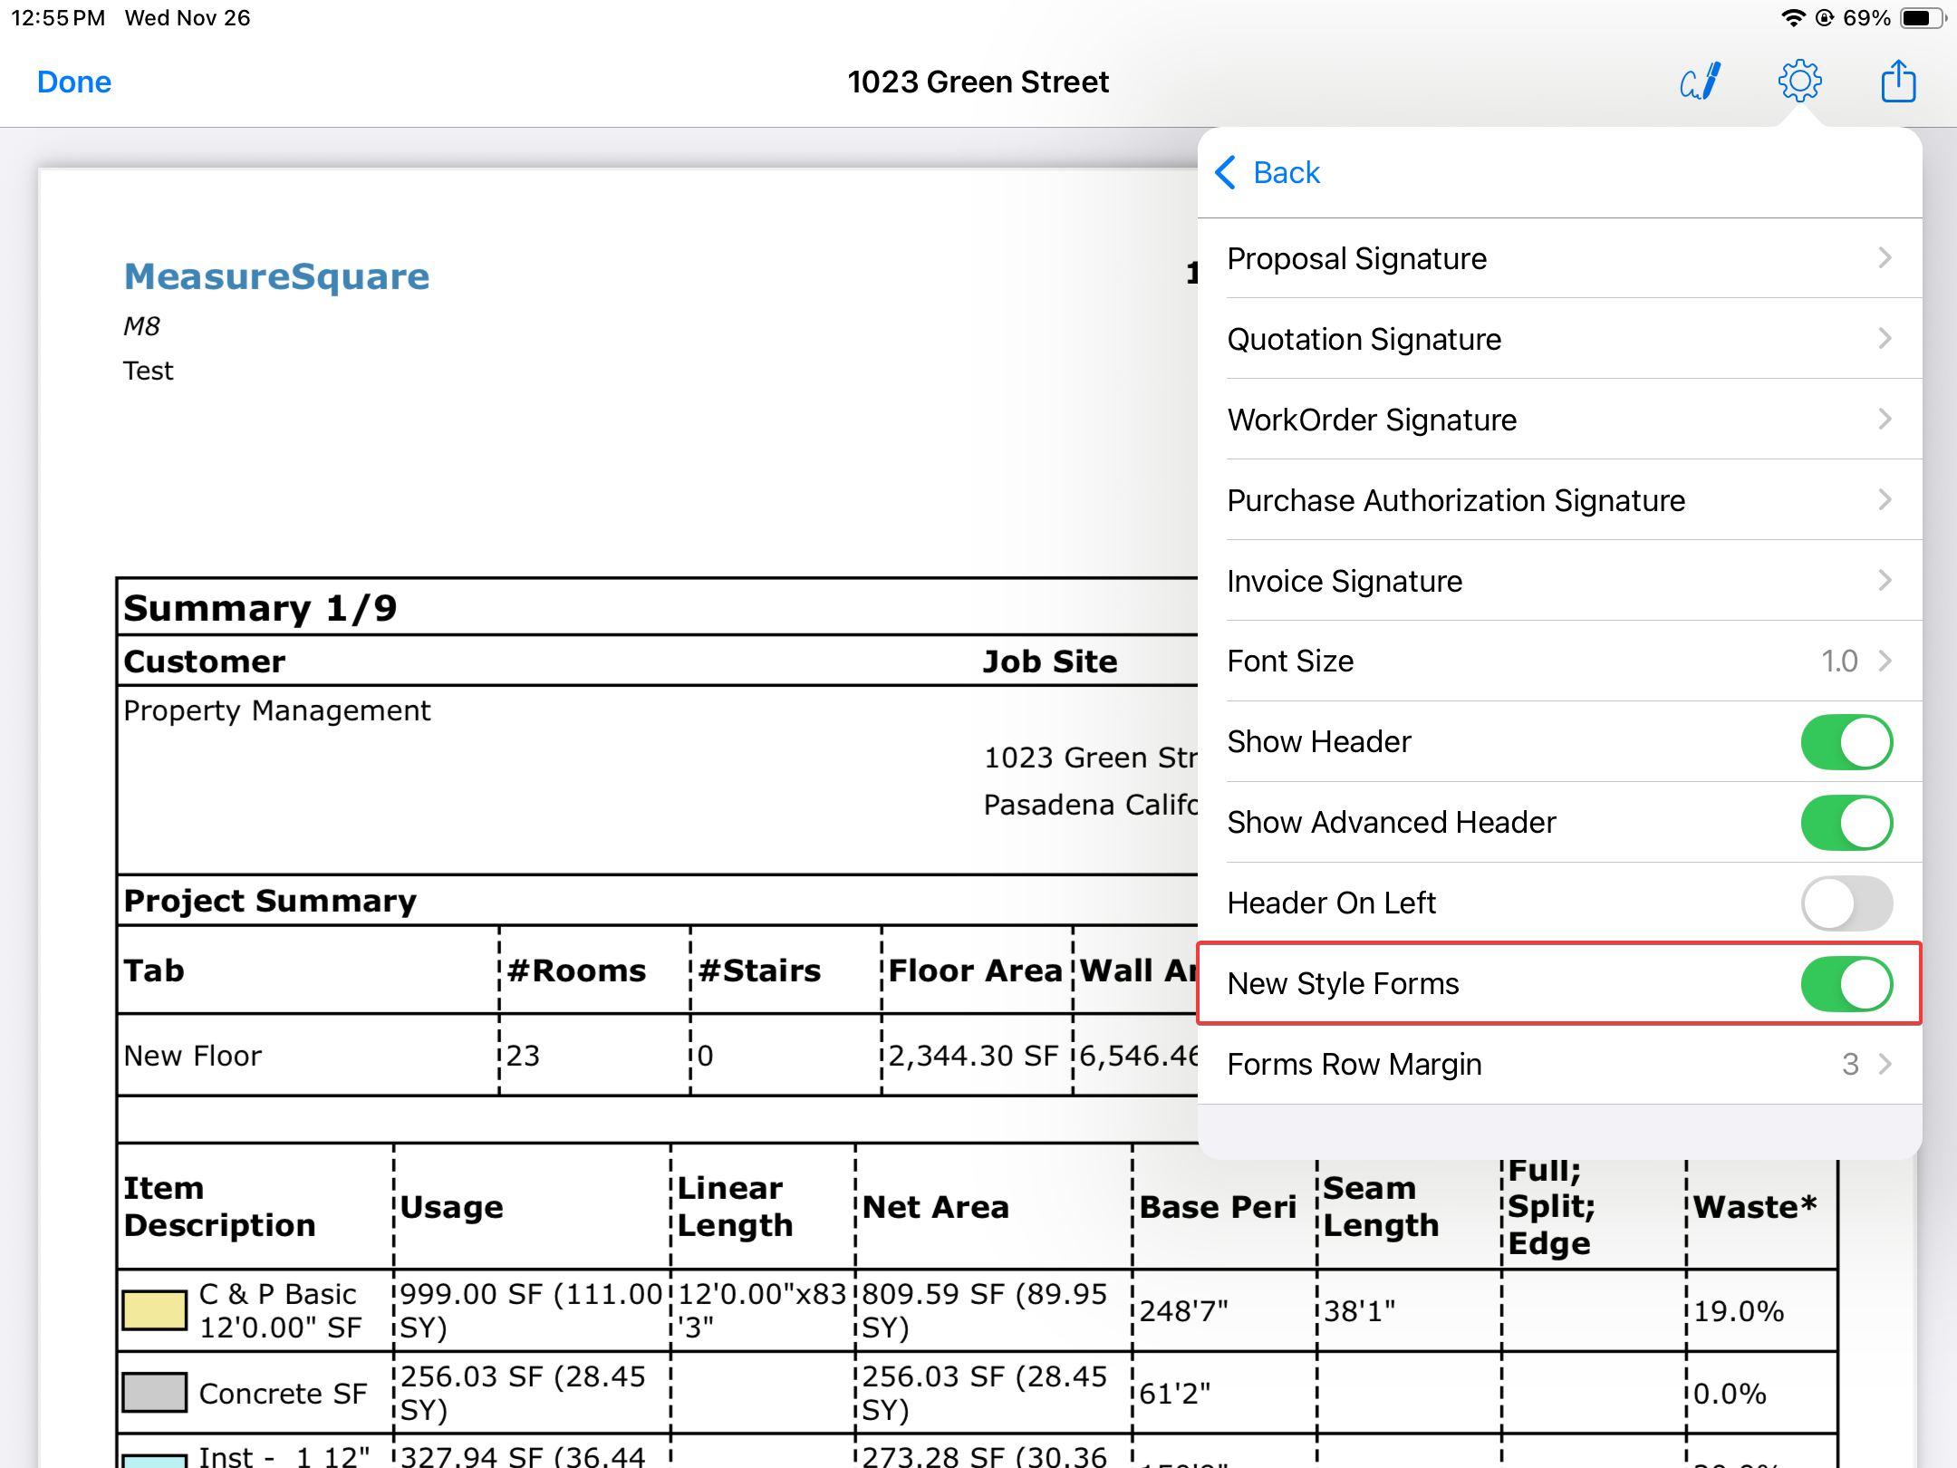1957x1468 pixels.
Task: Tap the share export icon
Action: click(1898, 82)
